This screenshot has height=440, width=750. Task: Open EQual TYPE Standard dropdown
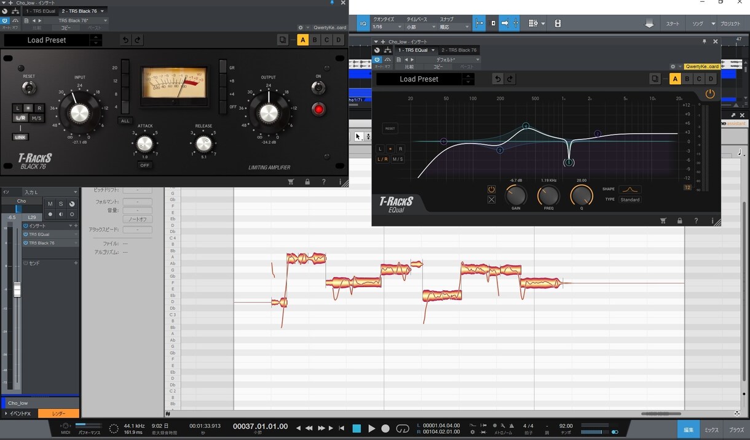[630, 199]
